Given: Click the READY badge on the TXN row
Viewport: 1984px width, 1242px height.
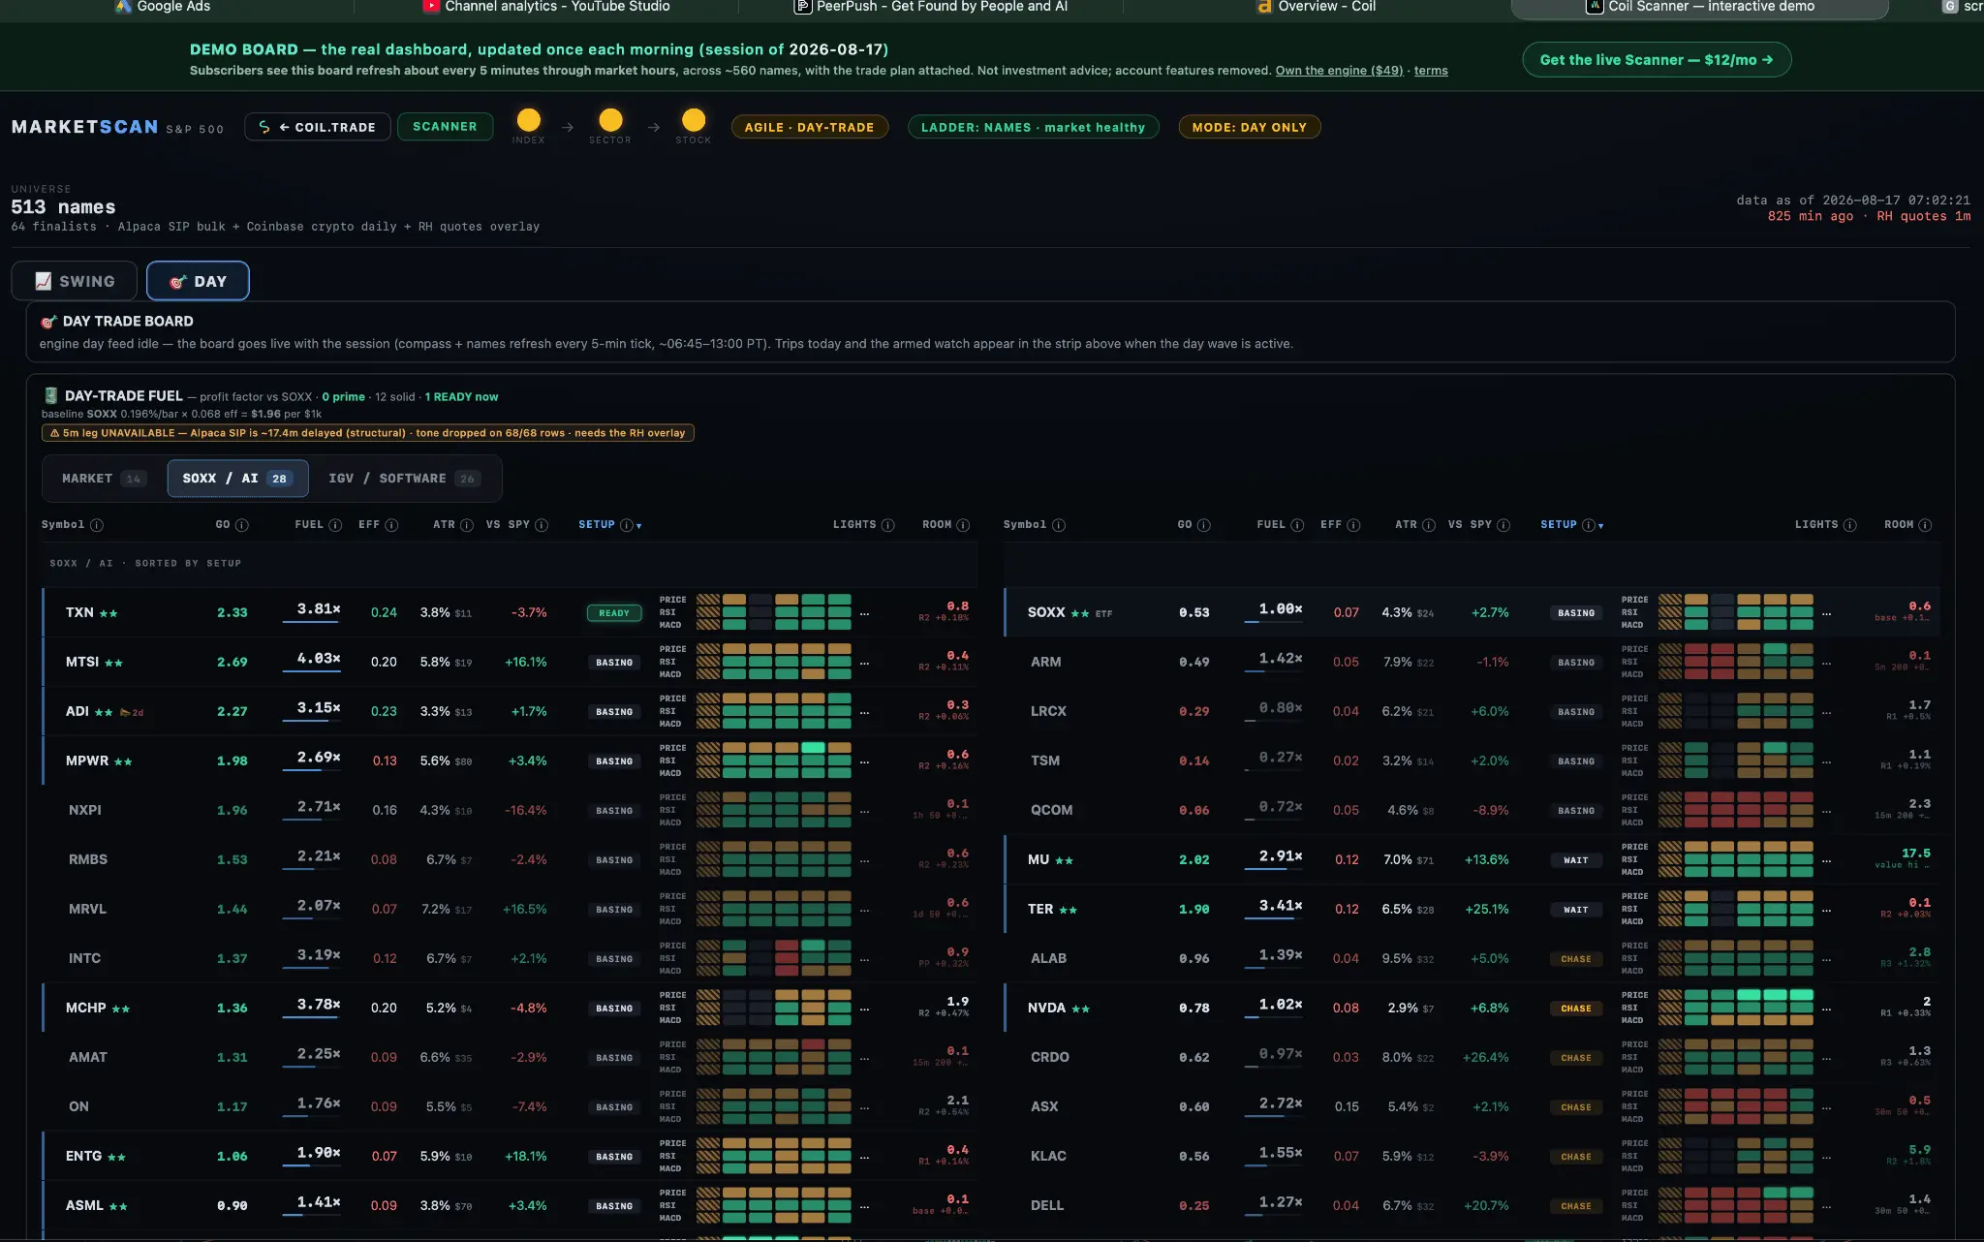Looking at the screenshot, I should pyautogui.click(x=614, y=613).
